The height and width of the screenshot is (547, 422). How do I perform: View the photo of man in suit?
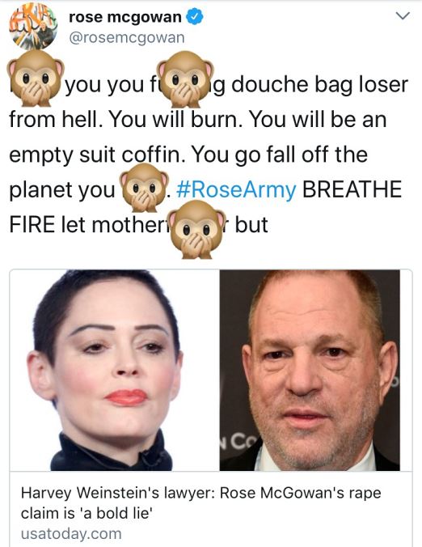coord(310,370)
